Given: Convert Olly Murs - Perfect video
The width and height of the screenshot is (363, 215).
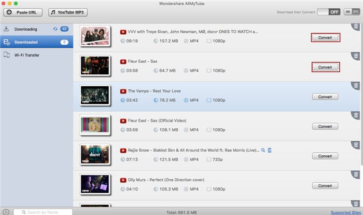Looking at the screenshot, I should tap(325, 186).
